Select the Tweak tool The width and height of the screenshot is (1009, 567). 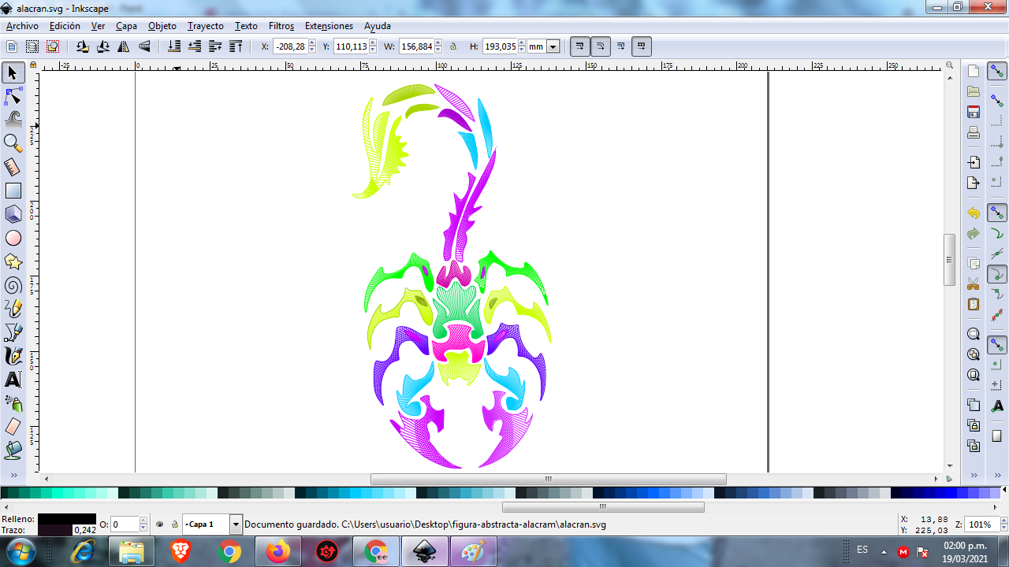pyautogui.click(x=13, y=120)
